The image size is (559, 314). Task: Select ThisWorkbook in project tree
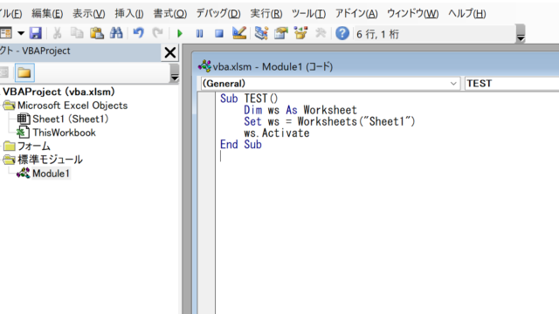(64, 133)
